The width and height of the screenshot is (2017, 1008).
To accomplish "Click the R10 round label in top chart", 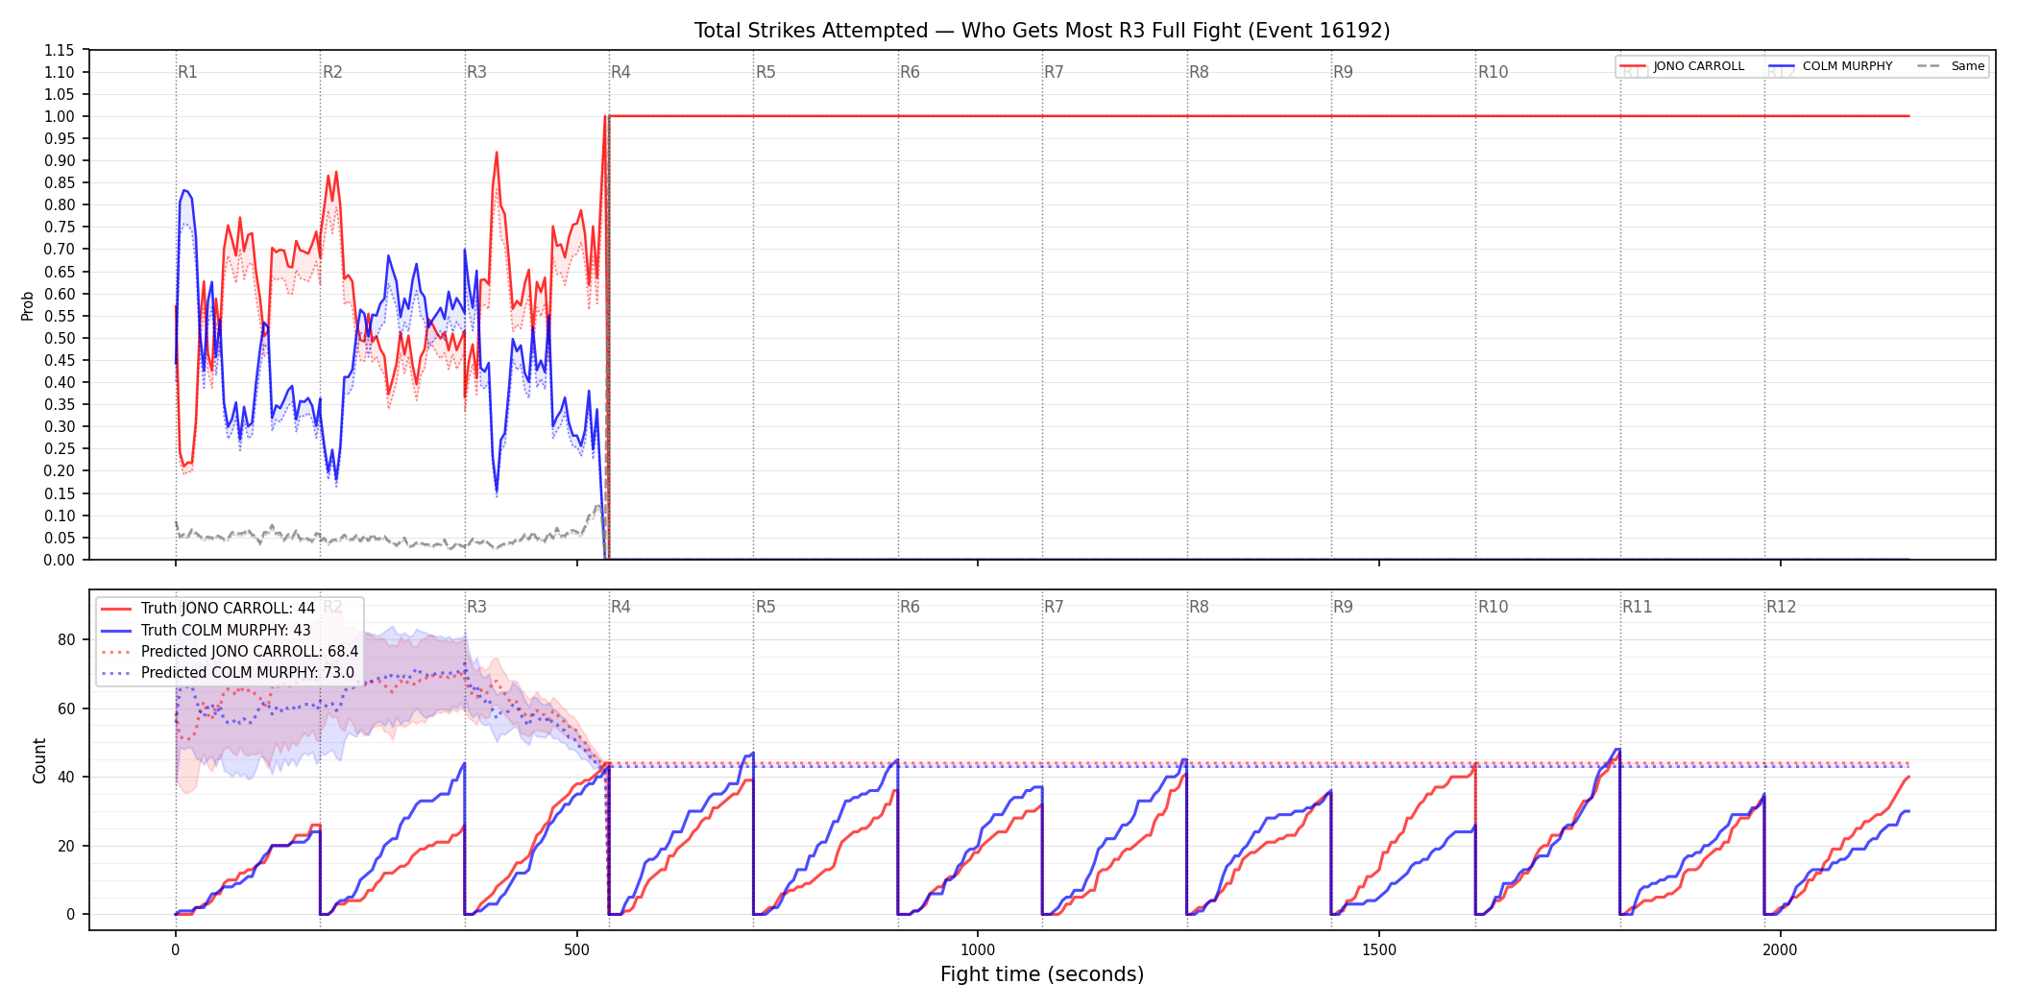I will pyautogui.click(x=1493, y=72).
